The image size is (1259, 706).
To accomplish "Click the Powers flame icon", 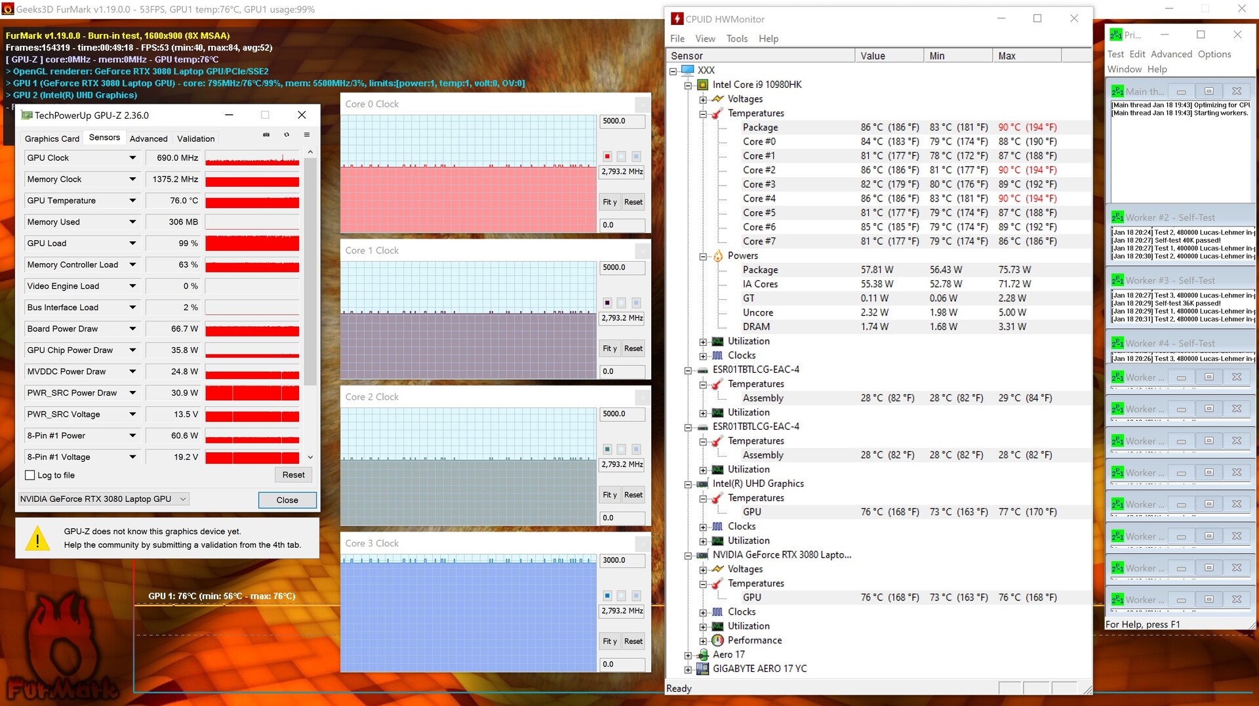I will tap(717, 256).
